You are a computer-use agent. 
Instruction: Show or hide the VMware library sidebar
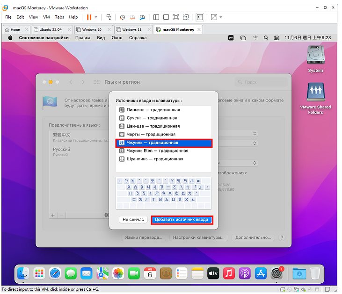coord(156,17)
